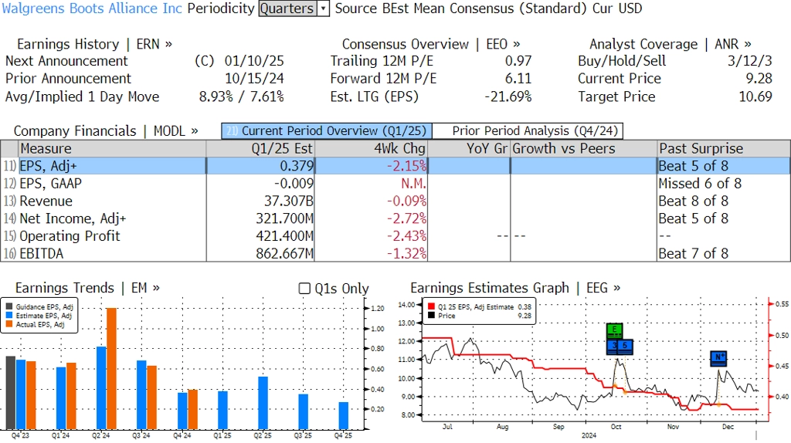Viewport: 791px width, 443px height.
Task: Switch to Current Period Overview (Q1/25) tab
Action: (327, 131)
